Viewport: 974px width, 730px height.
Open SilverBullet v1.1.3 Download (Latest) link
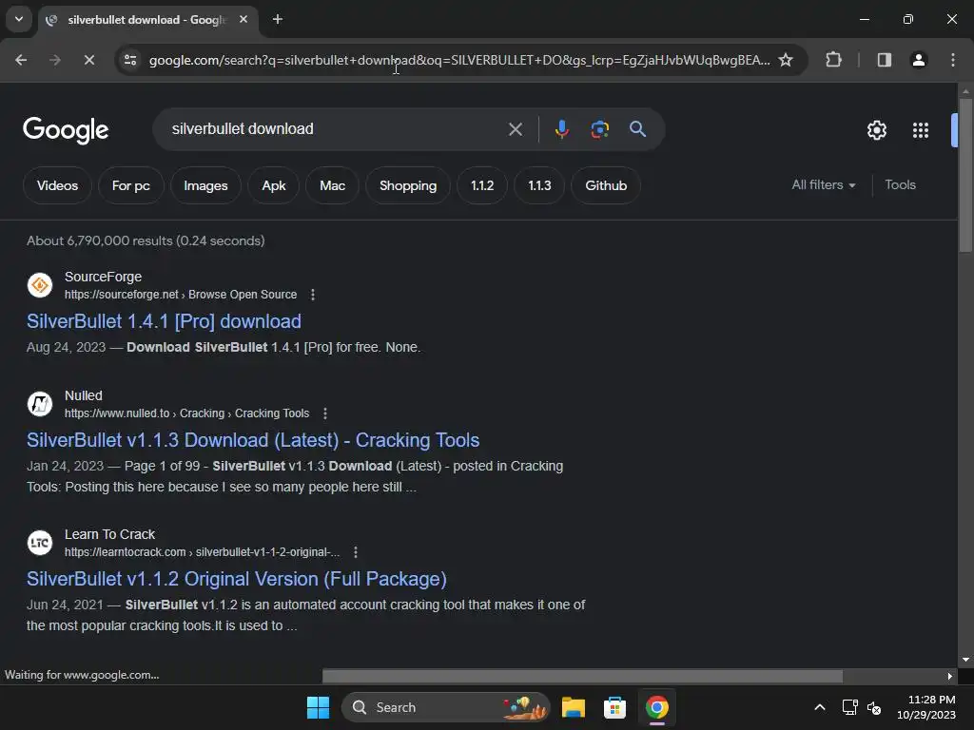pyautogui.click(x=253, y=440)
